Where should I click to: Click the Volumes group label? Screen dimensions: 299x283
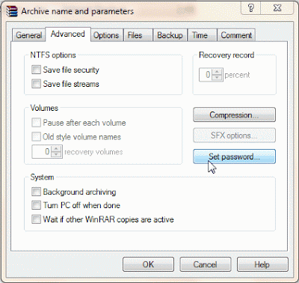click(44, 108)
